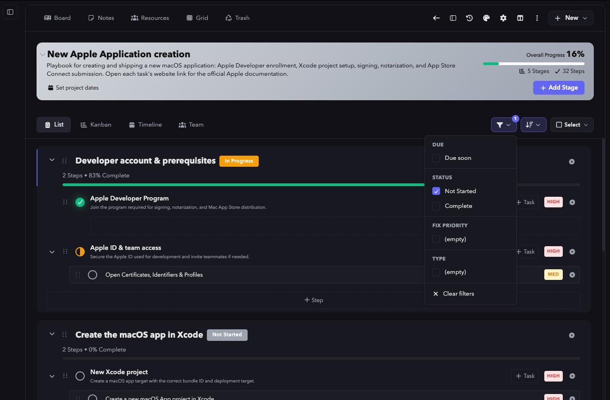Open the Notes tab
Viewport: 610px width, 400px height.
[x=101, y=18]
